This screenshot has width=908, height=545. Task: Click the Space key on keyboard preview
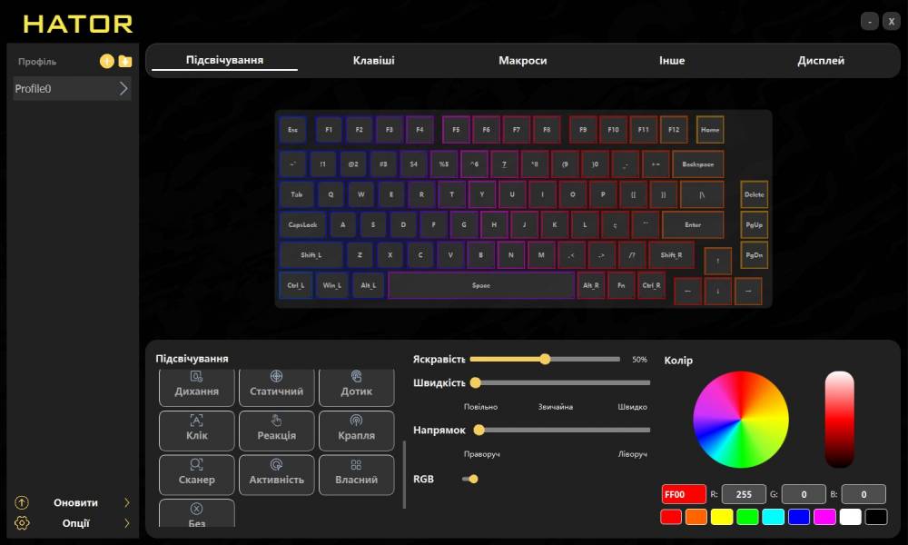click(481, 285)
